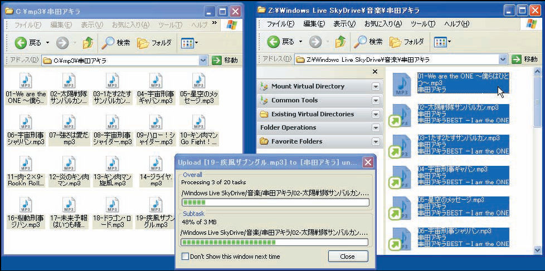Open Views dropdown arrow in SkyDrive window
The image size is (545, 271).
click(x=449, y=42)
